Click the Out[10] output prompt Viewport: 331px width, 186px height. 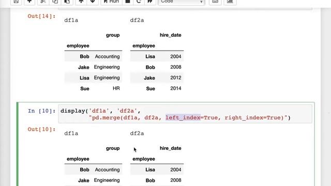(41, 129)
